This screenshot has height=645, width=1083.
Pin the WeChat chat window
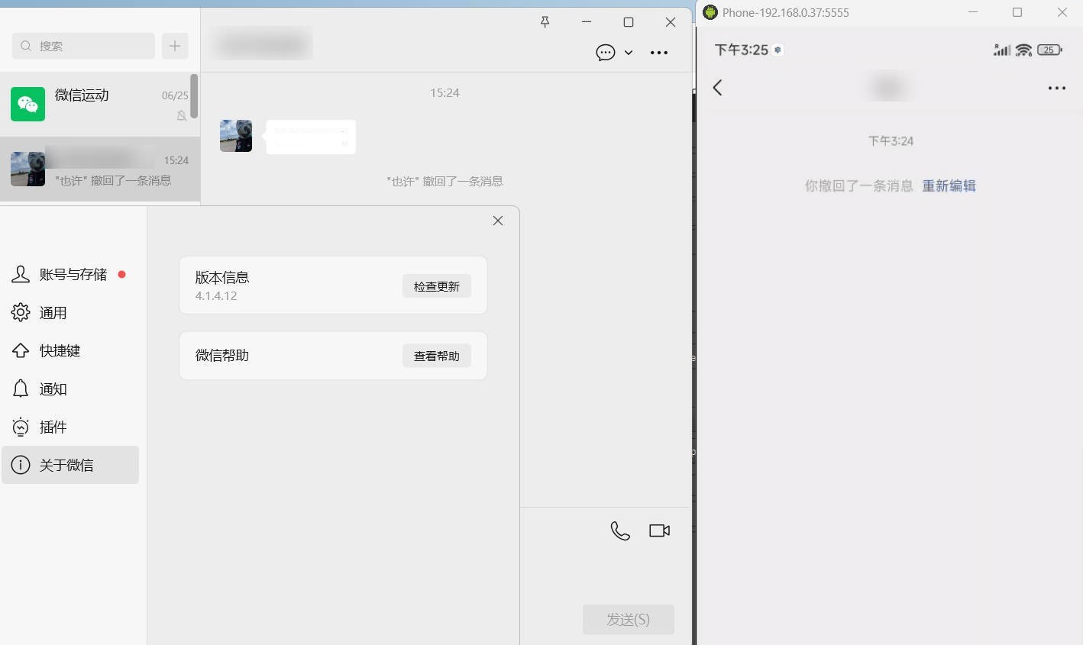(x=545, y=22)
